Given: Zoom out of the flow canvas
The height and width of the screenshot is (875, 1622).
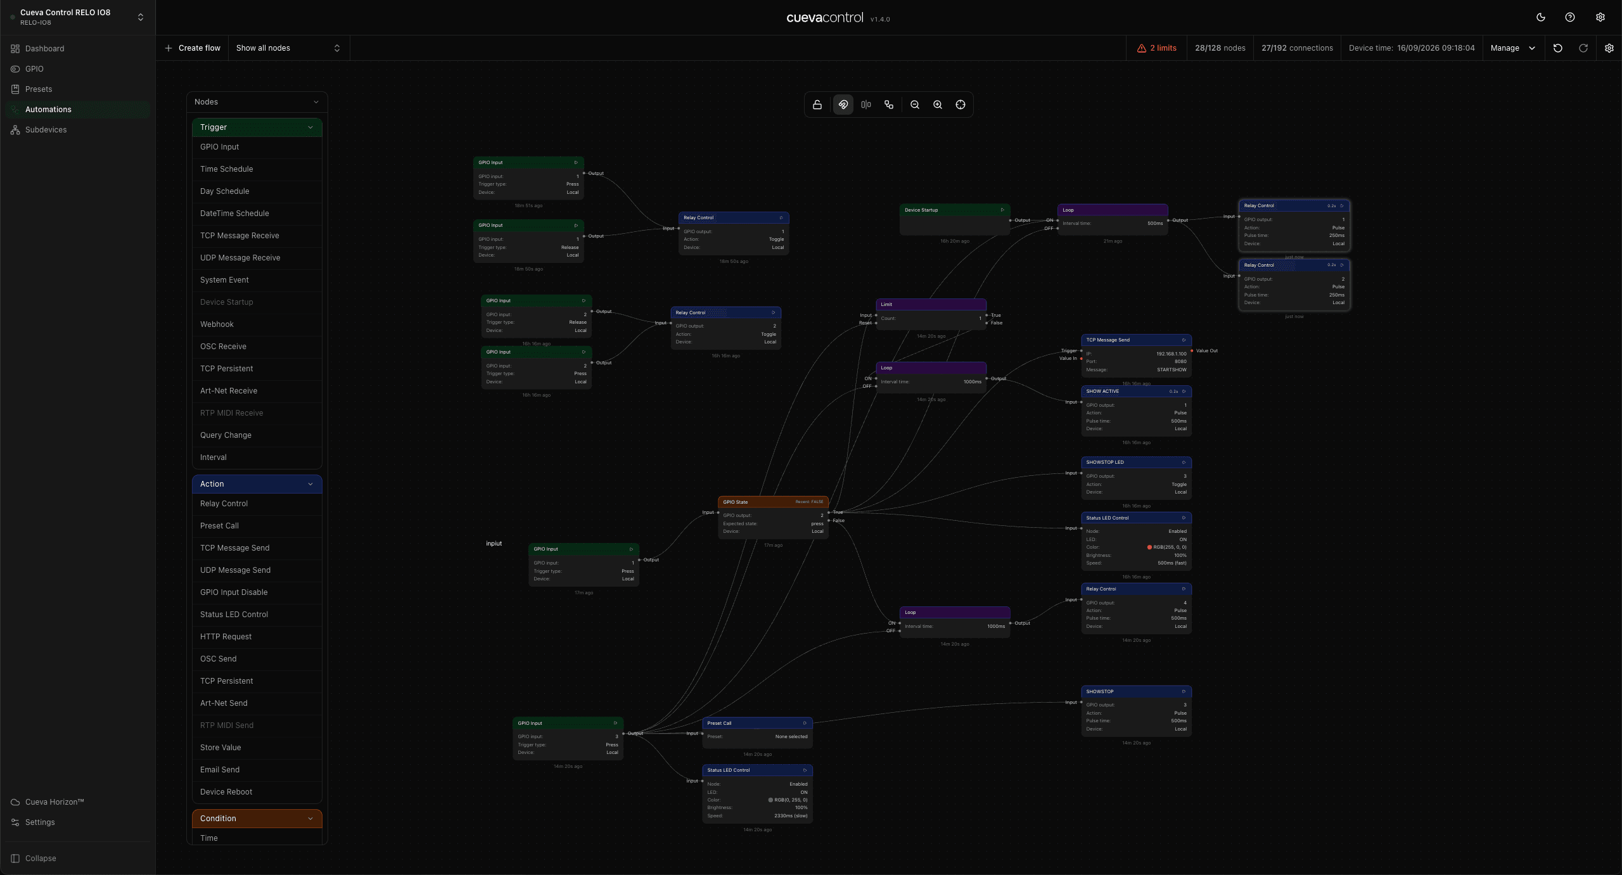Looking at the screenshot, I should pyautogui.click(x=915, y=105).
